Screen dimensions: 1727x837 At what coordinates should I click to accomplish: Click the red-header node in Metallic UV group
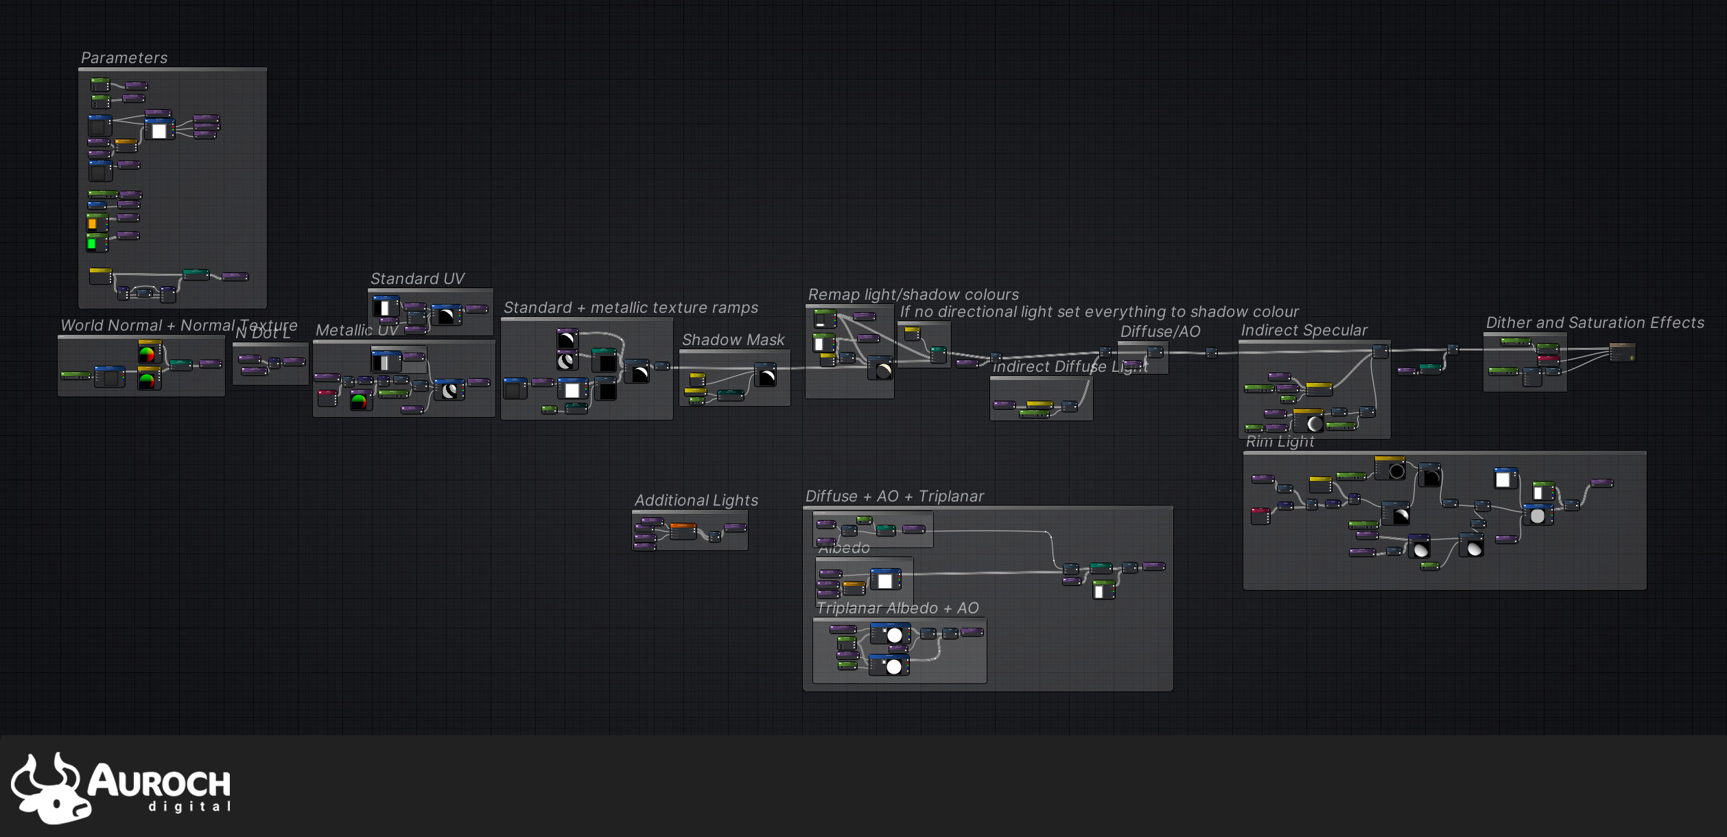pos(327,398)
